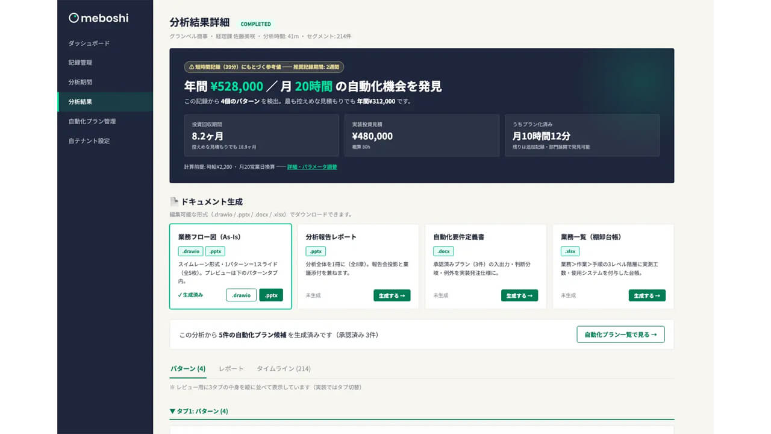Click 生成する on the 分析報告レポート card
Screen dimensions: 771x434
[x=392, y=295]
